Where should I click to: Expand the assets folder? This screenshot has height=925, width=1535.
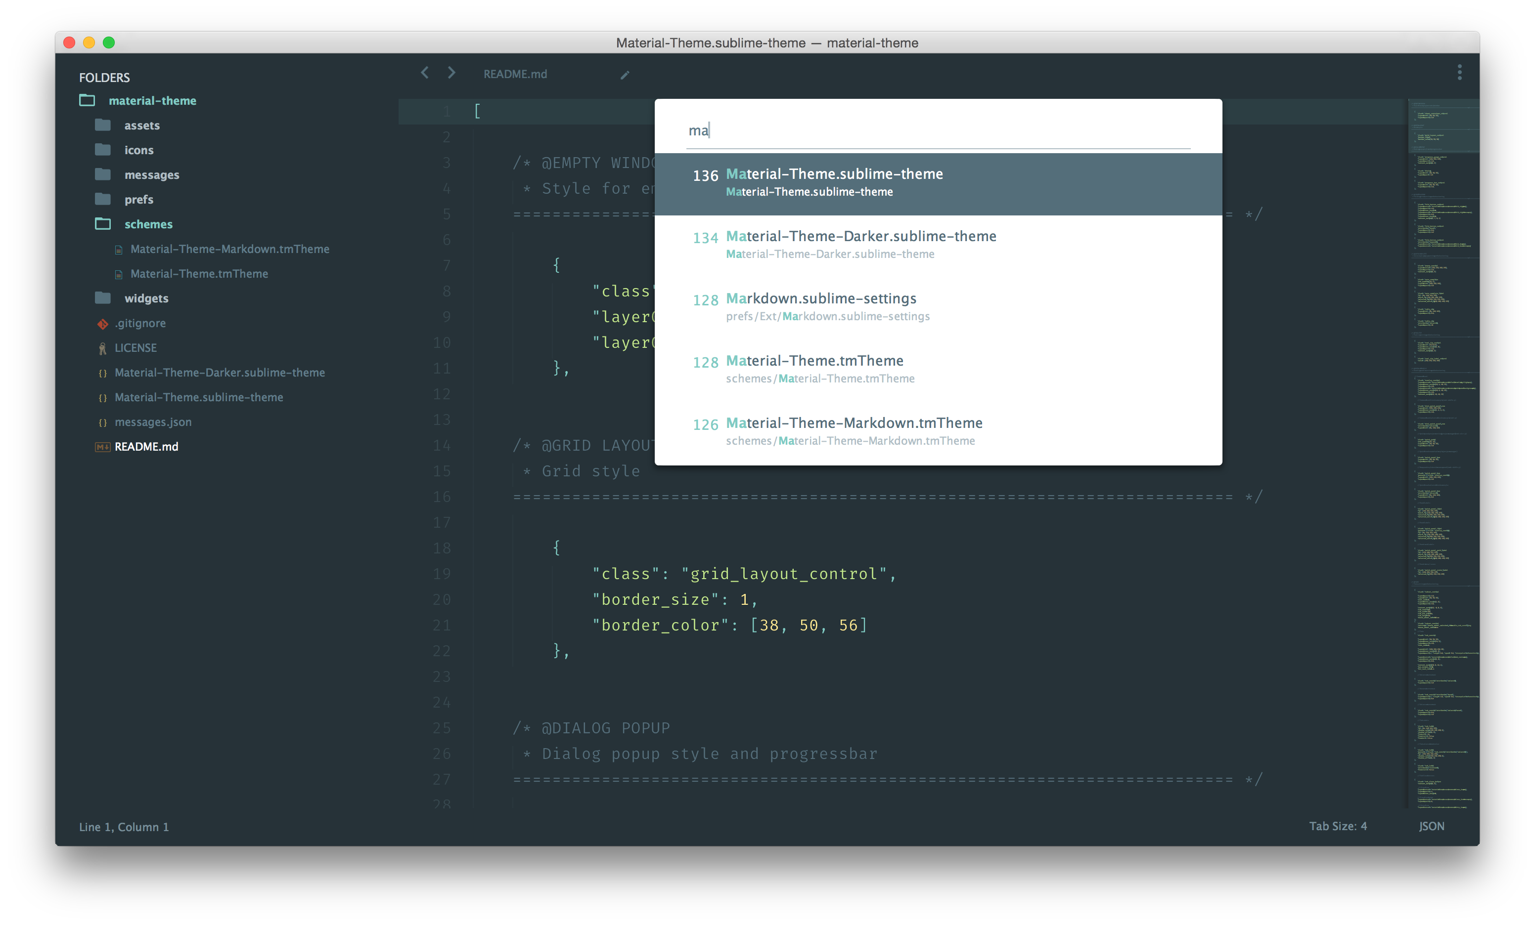(x=141, y=125)
